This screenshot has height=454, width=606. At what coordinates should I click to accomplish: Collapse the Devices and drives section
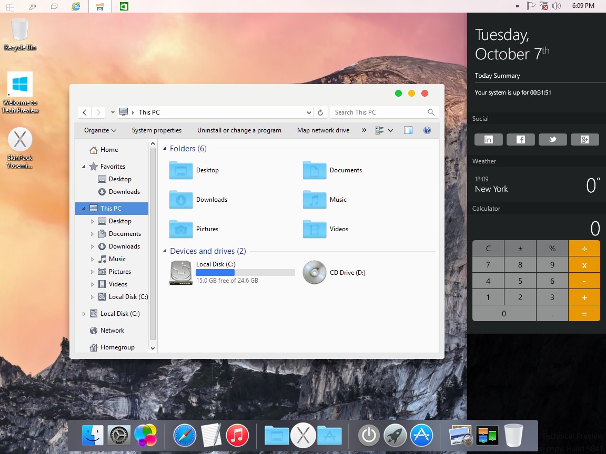pos(165,251)
